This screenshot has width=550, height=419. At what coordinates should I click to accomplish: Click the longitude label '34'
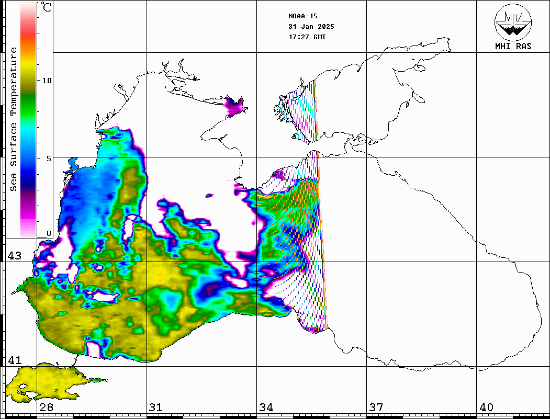[266, 407]
